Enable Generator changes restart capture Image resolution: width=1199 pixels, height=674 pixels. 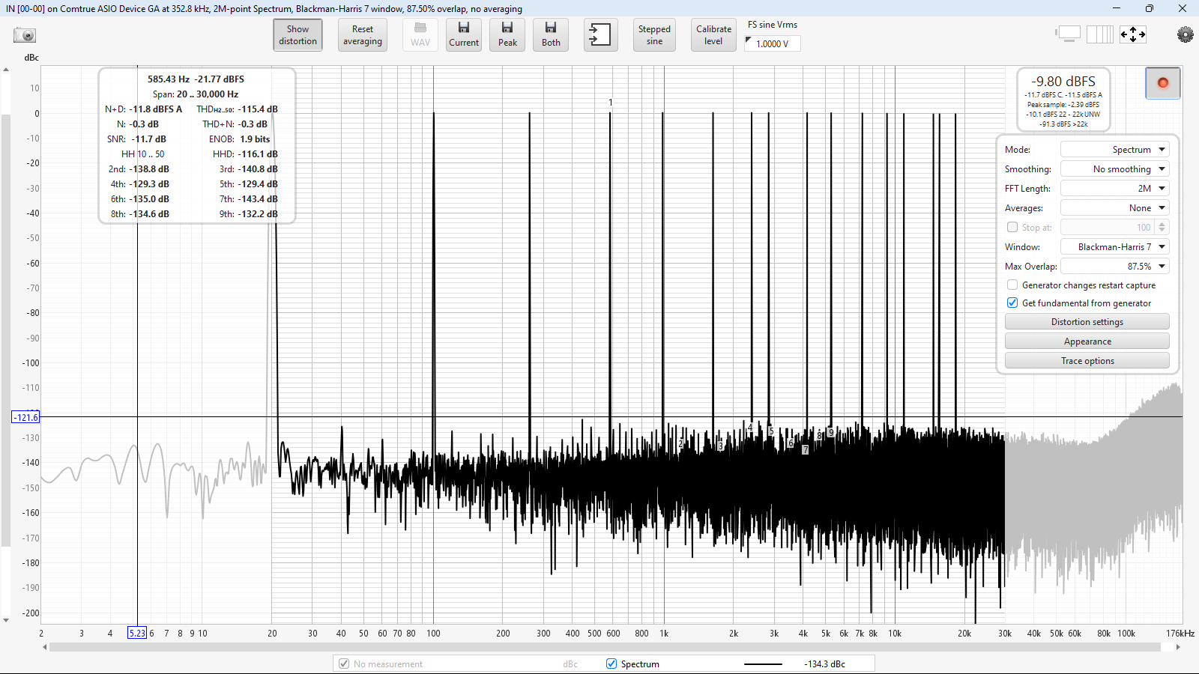point(1012,285)
